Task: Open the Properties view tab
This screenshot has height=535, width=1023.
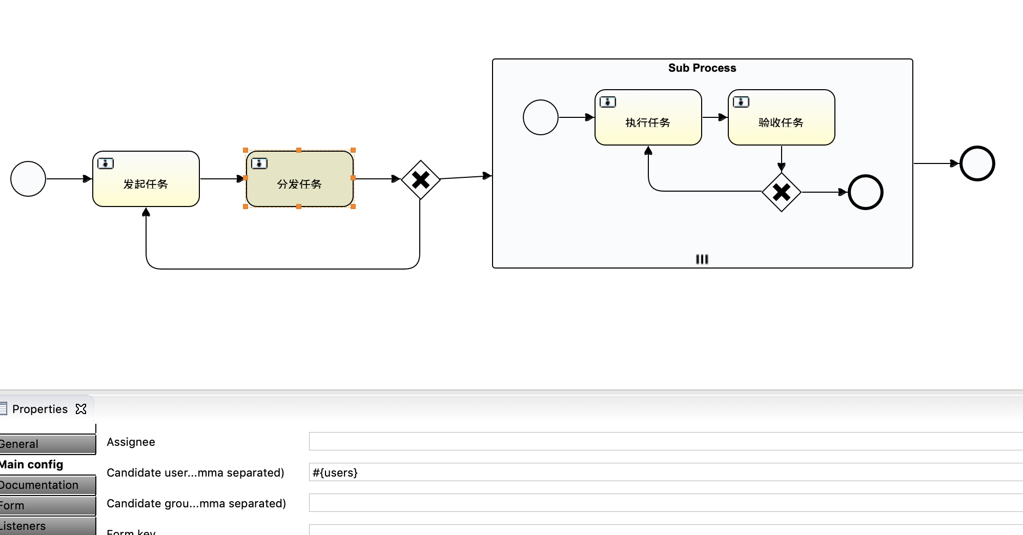Action: 40,409
